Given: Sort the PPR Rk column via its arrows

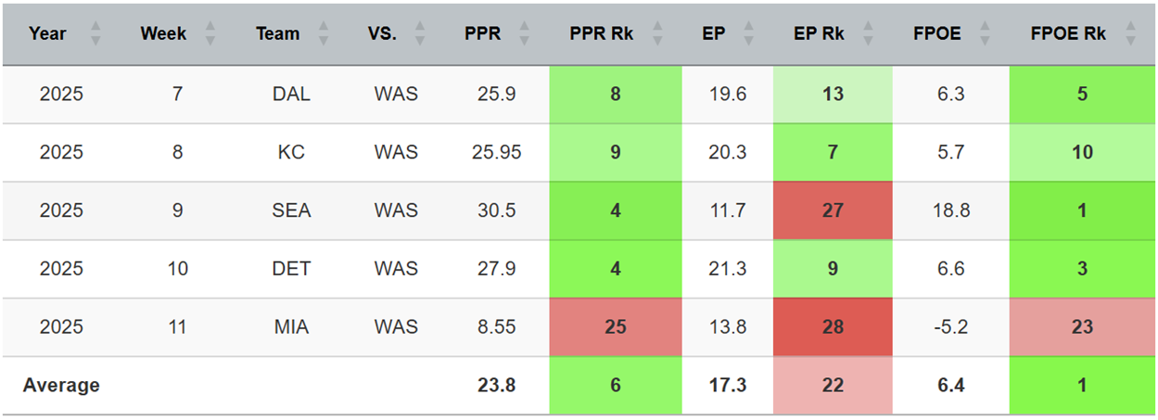Looking at the screenshot, I should click(657, 34).
